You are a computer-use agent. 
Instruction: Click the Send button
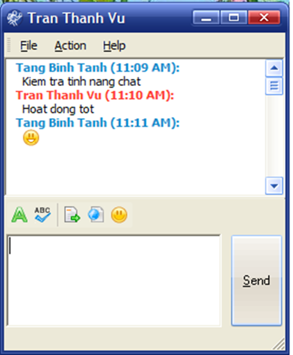tap(257, 281)
